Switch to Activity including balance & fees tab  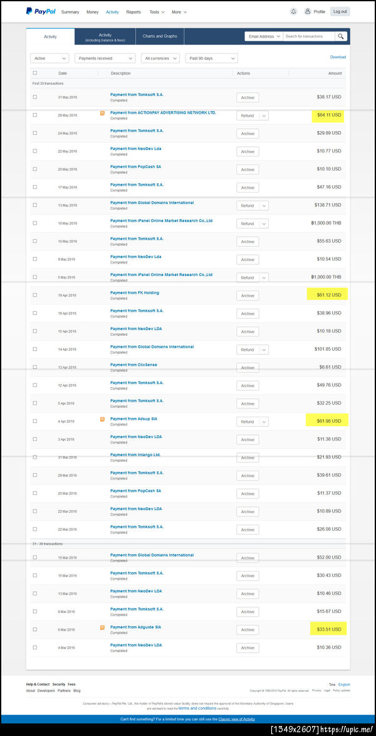point(105,37)
